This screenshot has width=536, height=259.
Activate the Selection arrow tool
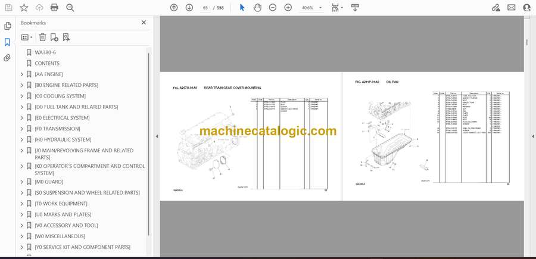click(242, 8)
